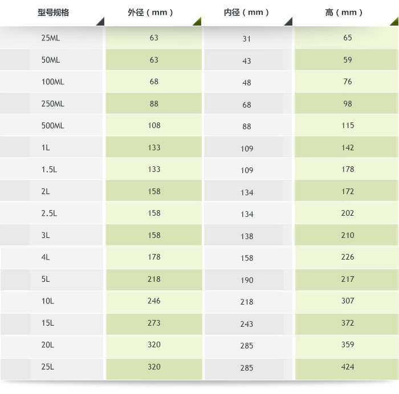The height and width of the screenshot is (394, 399).
Task: Click the 25ML model row label
Action: (51, 38)
